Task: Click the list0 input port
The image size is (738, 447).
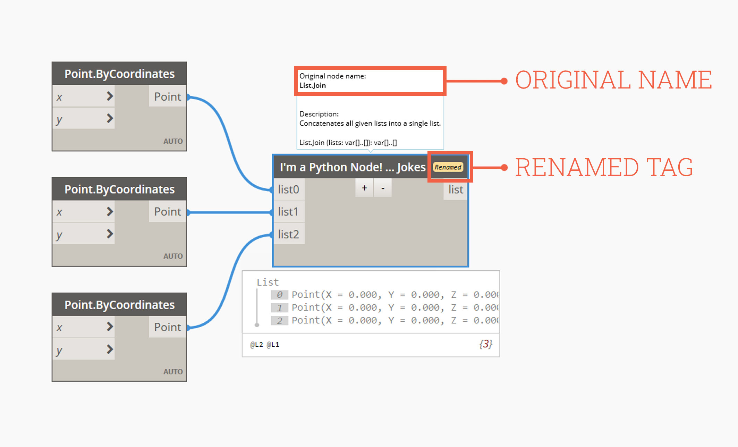Action: (x=288, y=189)
